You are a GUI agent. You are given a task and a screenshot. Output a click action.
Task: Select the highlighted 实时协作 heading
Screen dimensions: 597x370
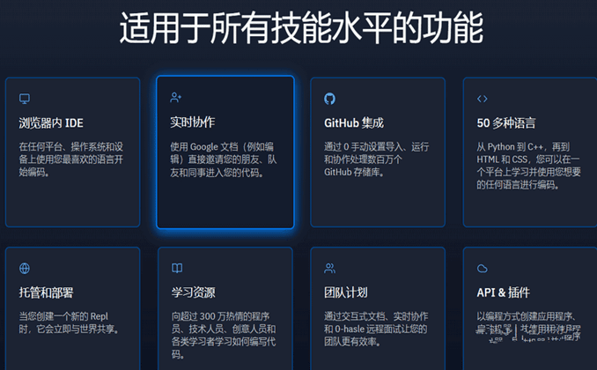193,122
